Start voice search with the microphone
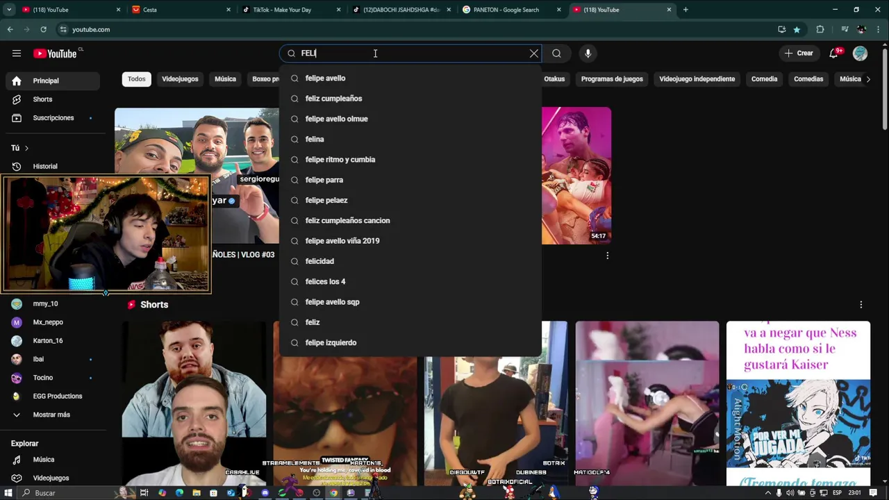 (588, 53)
